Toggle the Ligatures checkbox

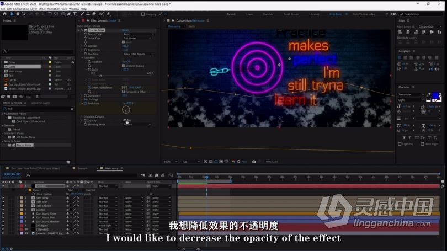(400, 144)
